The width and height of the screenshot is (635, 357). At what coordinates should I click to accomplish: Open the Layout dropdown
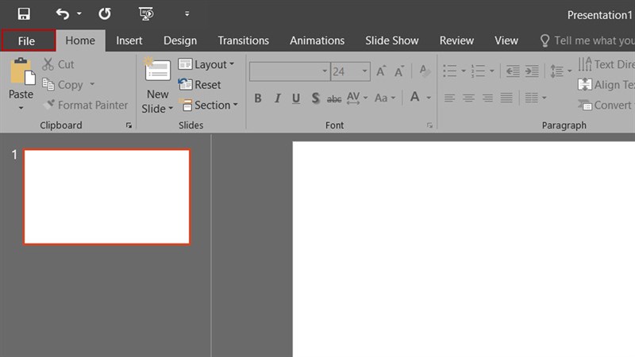click(x=208, y=64)
